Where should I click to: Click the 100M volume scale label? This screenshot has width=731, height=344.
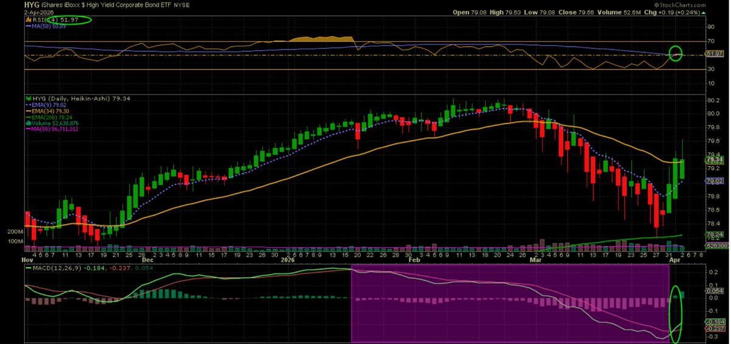pyautogui.click(x=15, y=241)
